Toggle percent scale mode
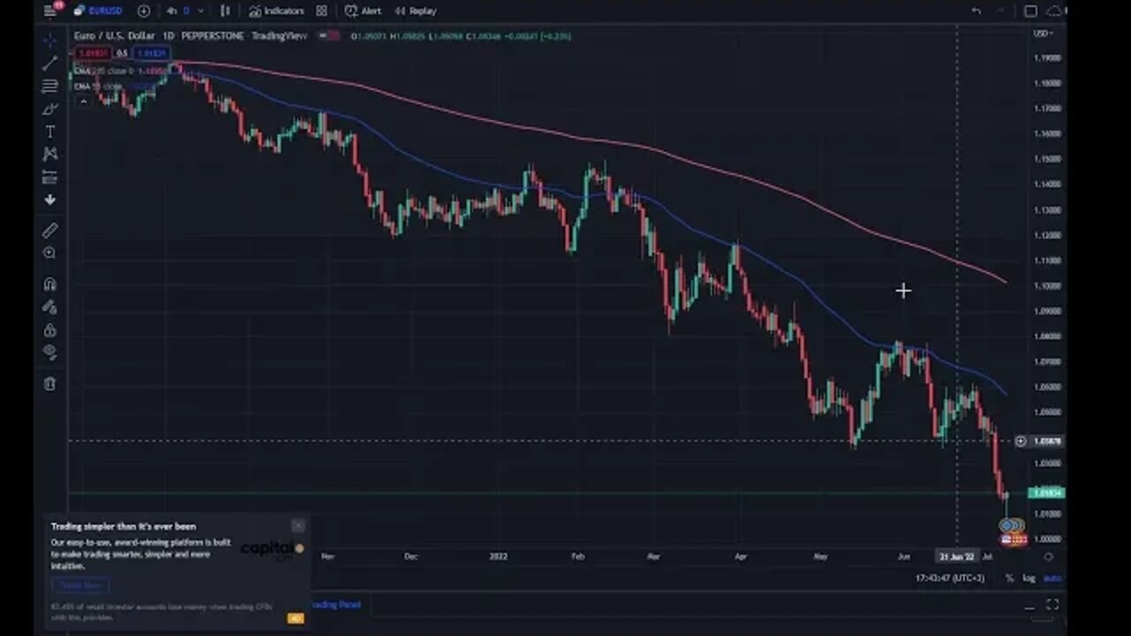 (x=1009, y=579)
